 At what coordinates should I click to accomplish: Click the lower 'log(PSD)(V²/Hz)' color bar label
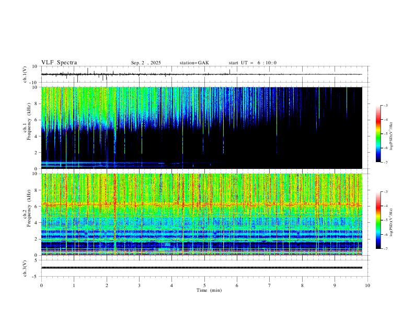tap(392, 222)
